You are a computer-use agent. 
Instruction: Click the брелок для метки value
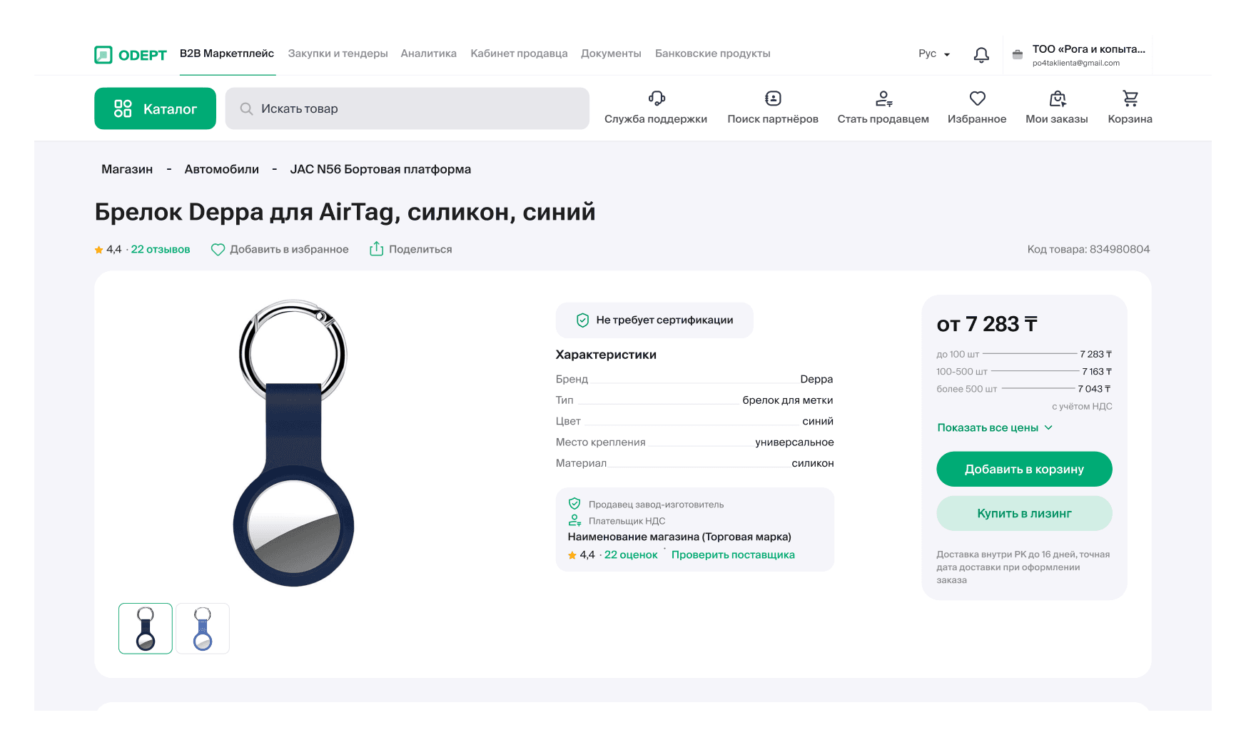788,400
